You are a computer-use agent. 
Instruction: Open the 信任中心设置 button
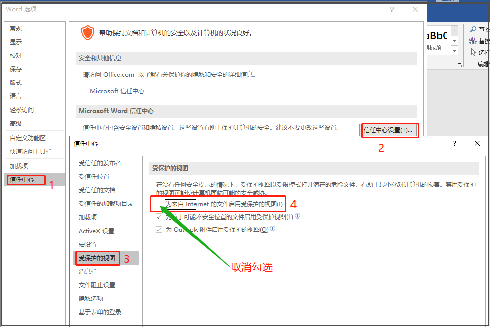[388, 130]
